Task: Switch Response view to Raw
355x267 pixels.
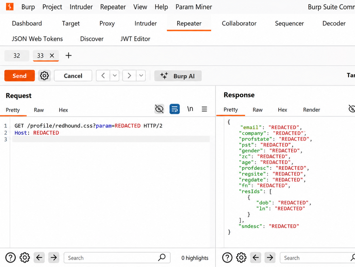Action: pos(258,109)
